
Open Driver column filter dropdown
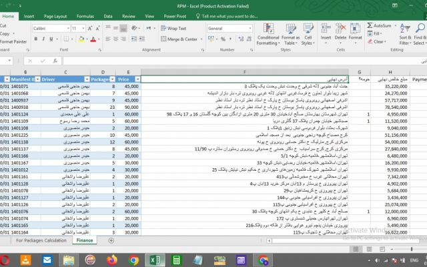coord(87,79)
